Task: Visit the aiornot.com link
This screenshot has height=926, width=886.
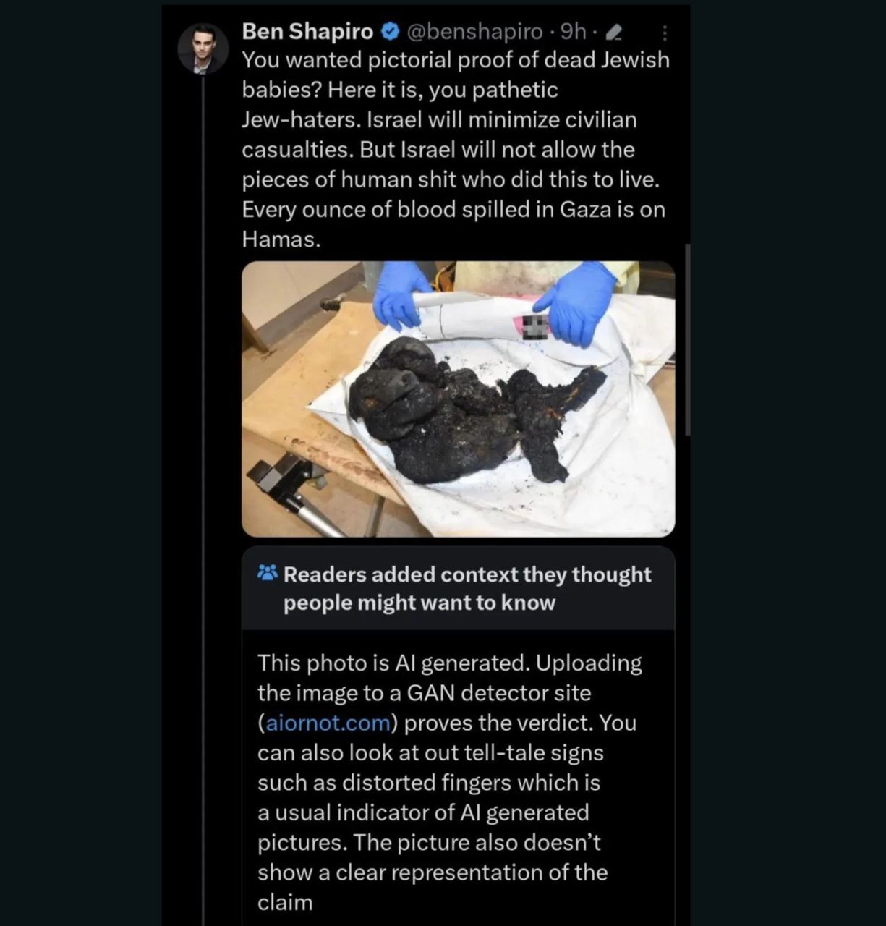Action: (328, 723)
